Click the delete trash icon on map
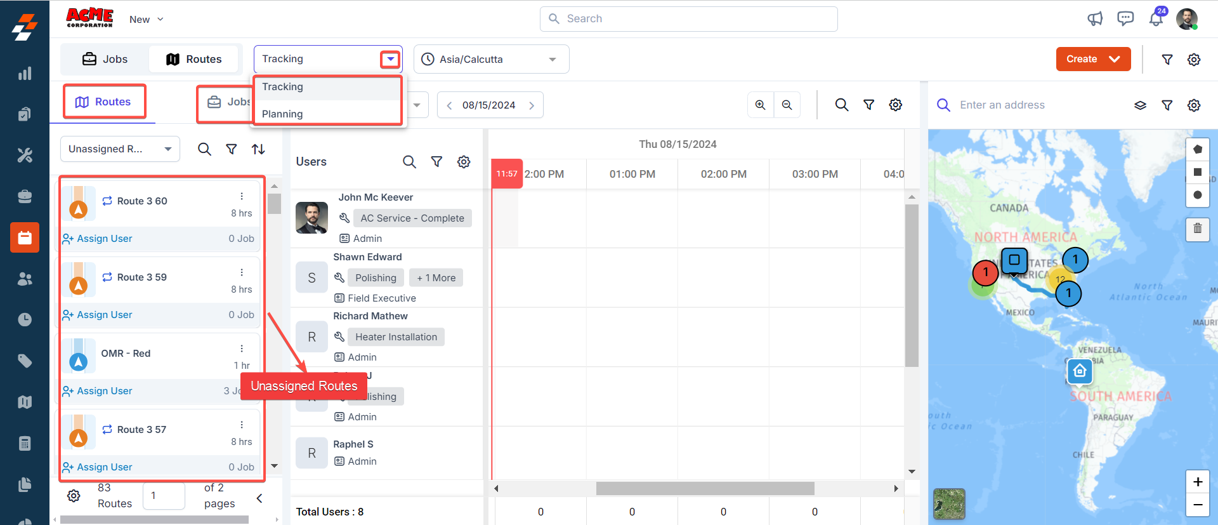Screen dimensions: 1218x525 pyautogui.click(x=1197, y=229)
